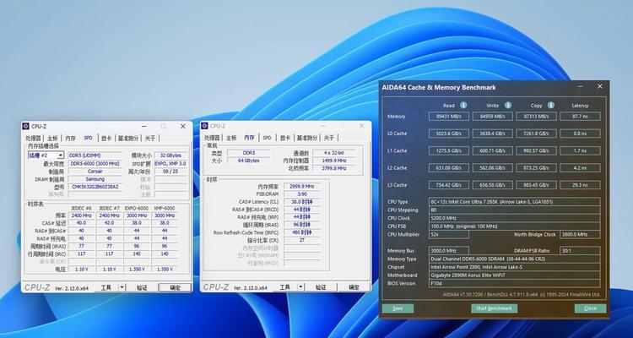This screenshot has height=338, width=633.
Task: Click the CPU-Z logo icon in SPD window title bar
Action: [x=26, y=126]
